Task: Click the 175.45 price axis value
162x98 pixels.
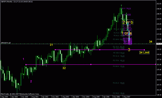Action: pos(159,70)
